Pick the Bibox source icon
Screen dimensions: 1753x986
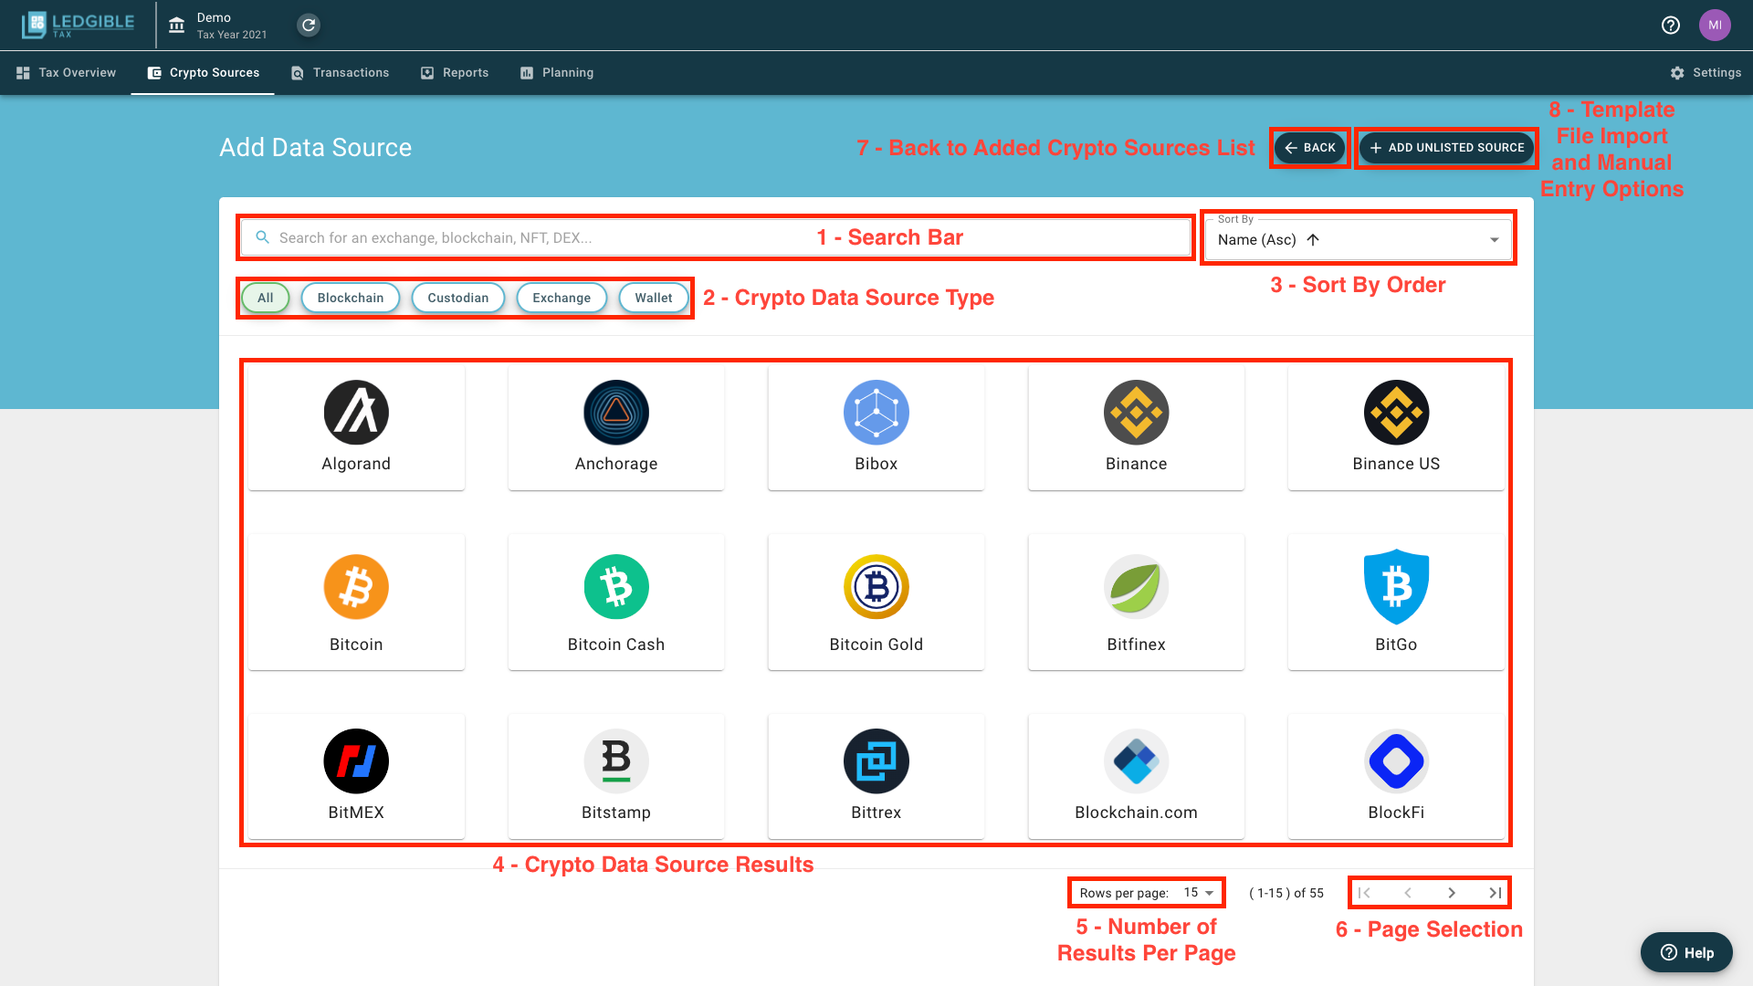coord(876,413)
